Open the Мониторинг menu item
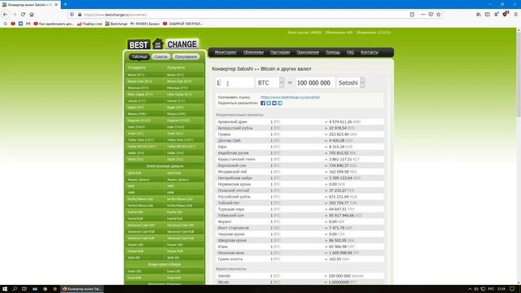Screen dimensions: 521x293 tap(225, 52)
